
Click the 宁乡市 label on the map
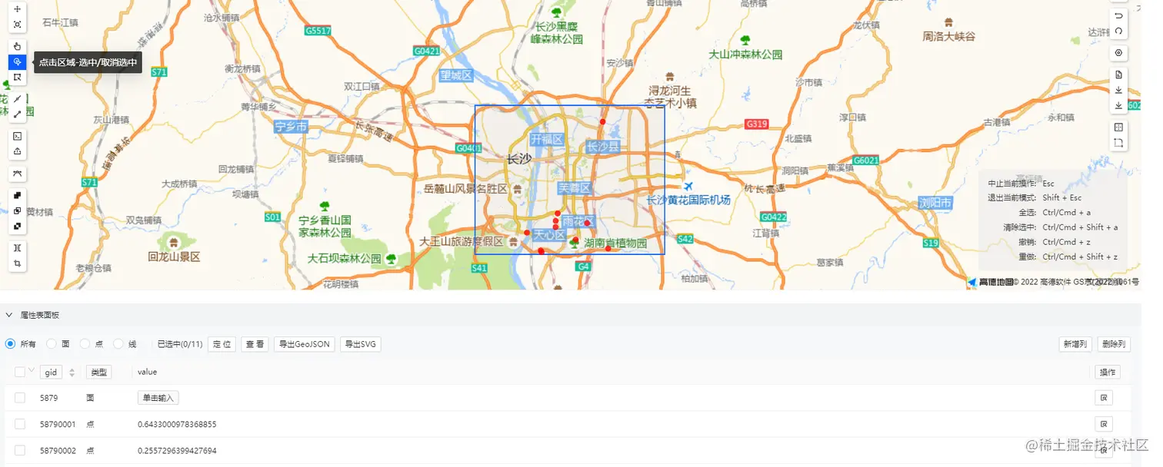click(x=292, y=127)
